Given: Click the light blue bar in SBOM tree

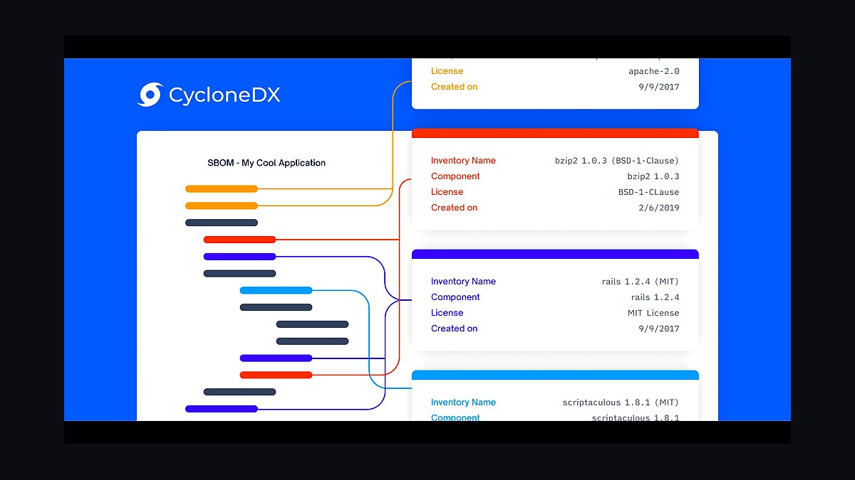Looking at the screenshot, I should pyautogui.click(x=276, y=290).
